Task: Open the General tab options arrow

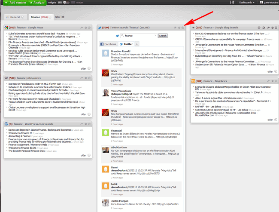Action: pyautogui.click(x=23, y=17)
